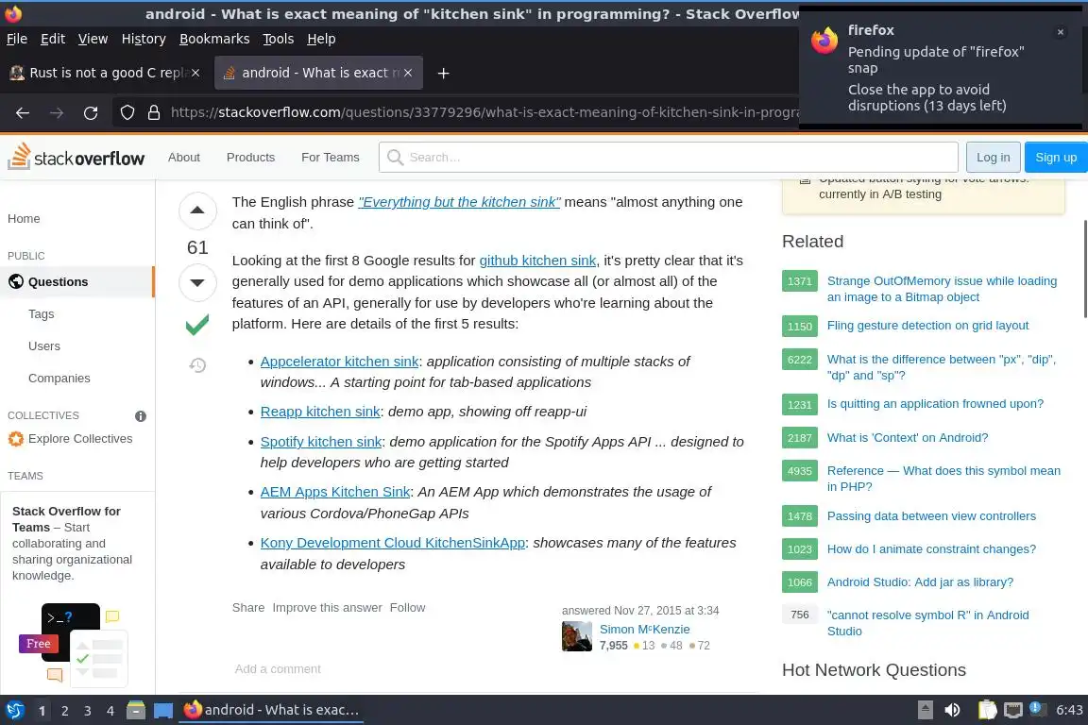1088x725 pixels.
Task: Click the Stack Overflow logo
Action: click(76, 158)
